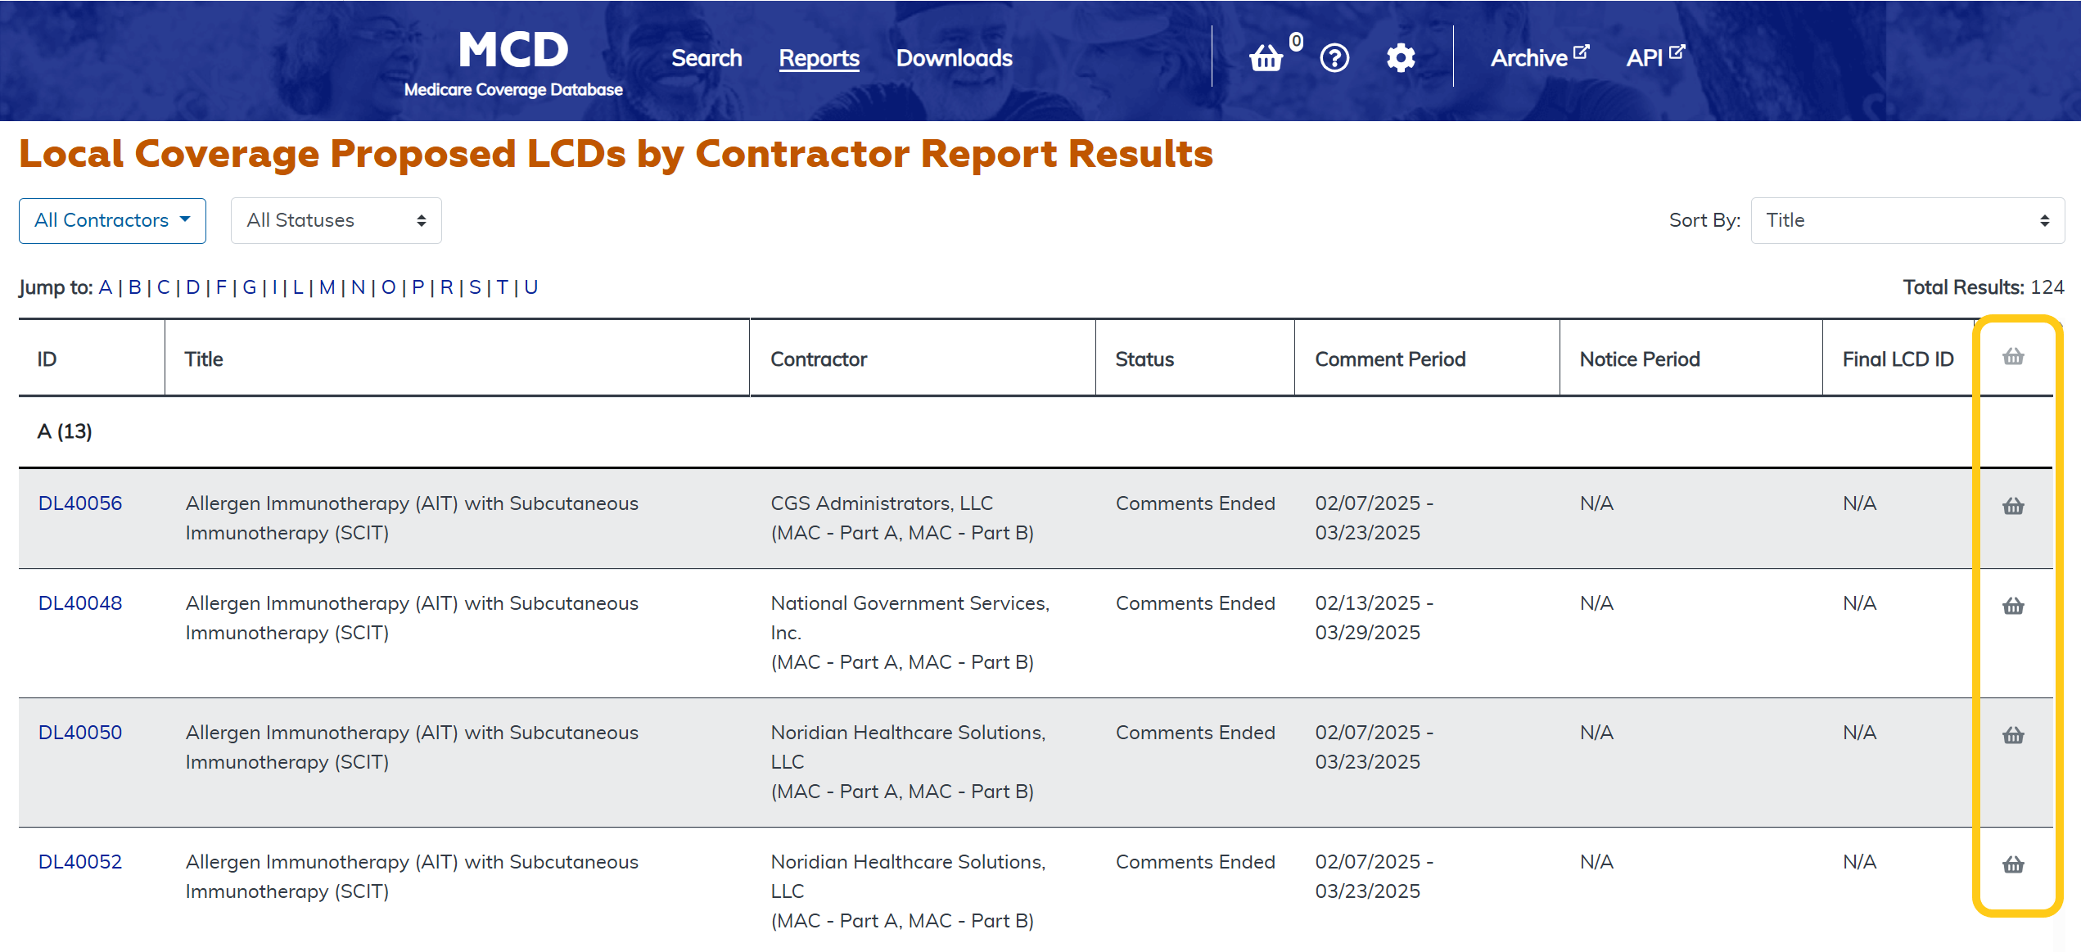The height and width of the screenshot is (952, 2081).
Task: Open the Downloads menu
Action: click(x=954, y=58)
